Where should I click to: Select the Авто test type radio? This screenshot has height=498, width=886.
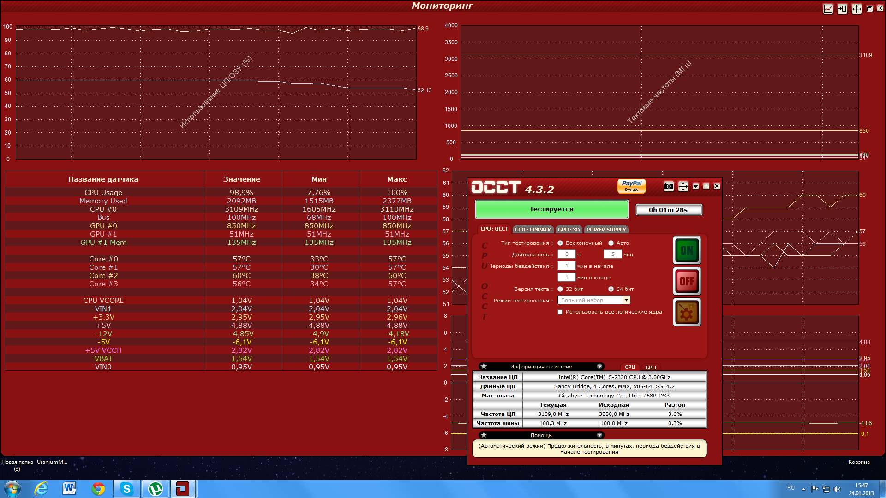coord(611,243)
